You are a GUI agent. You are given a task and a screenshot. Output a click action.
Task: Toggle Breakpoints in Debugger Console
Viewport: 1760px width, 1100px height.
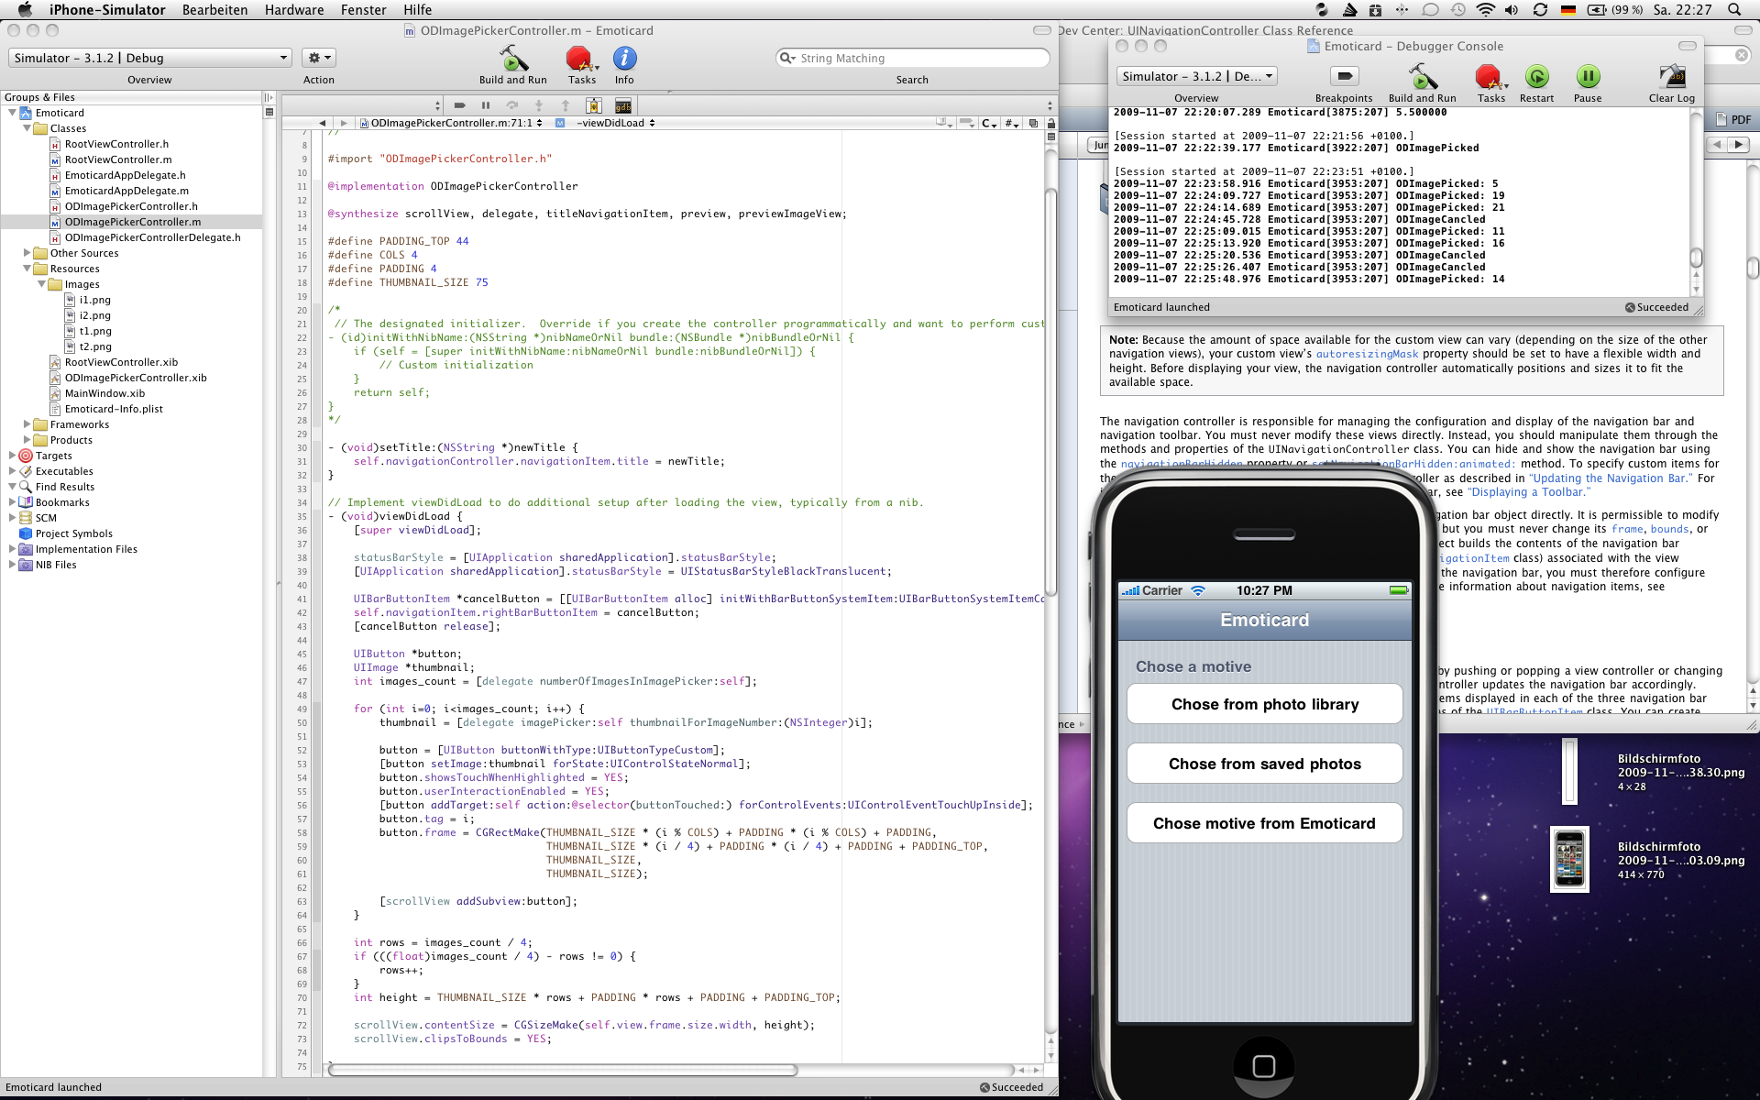pos(1344,78)
